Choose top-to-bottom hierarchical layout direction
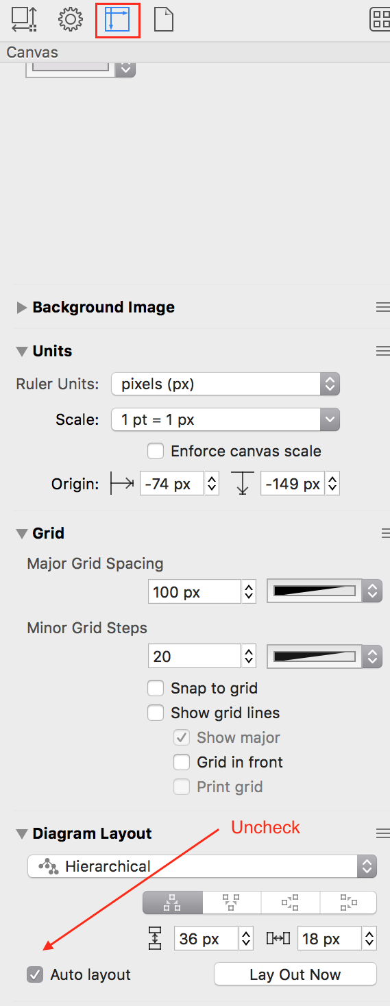390x1006 pixels. pyautogui.click(x=173, y=903)
